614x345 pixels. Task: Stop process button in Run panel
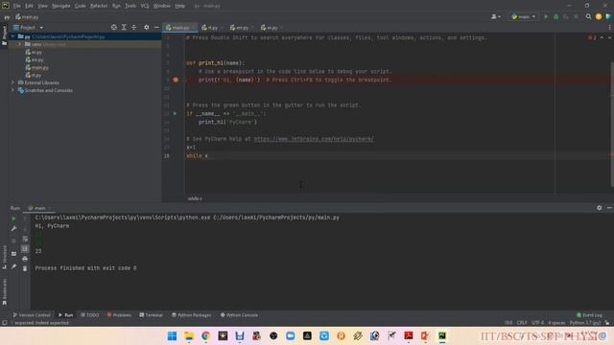point(13,241)
